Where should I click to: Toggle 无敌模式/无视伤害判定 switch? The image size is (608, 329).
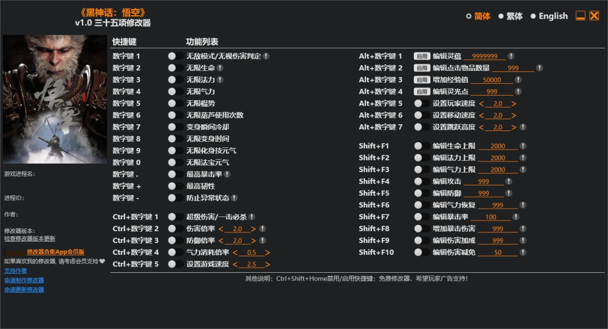pos(175,56)
